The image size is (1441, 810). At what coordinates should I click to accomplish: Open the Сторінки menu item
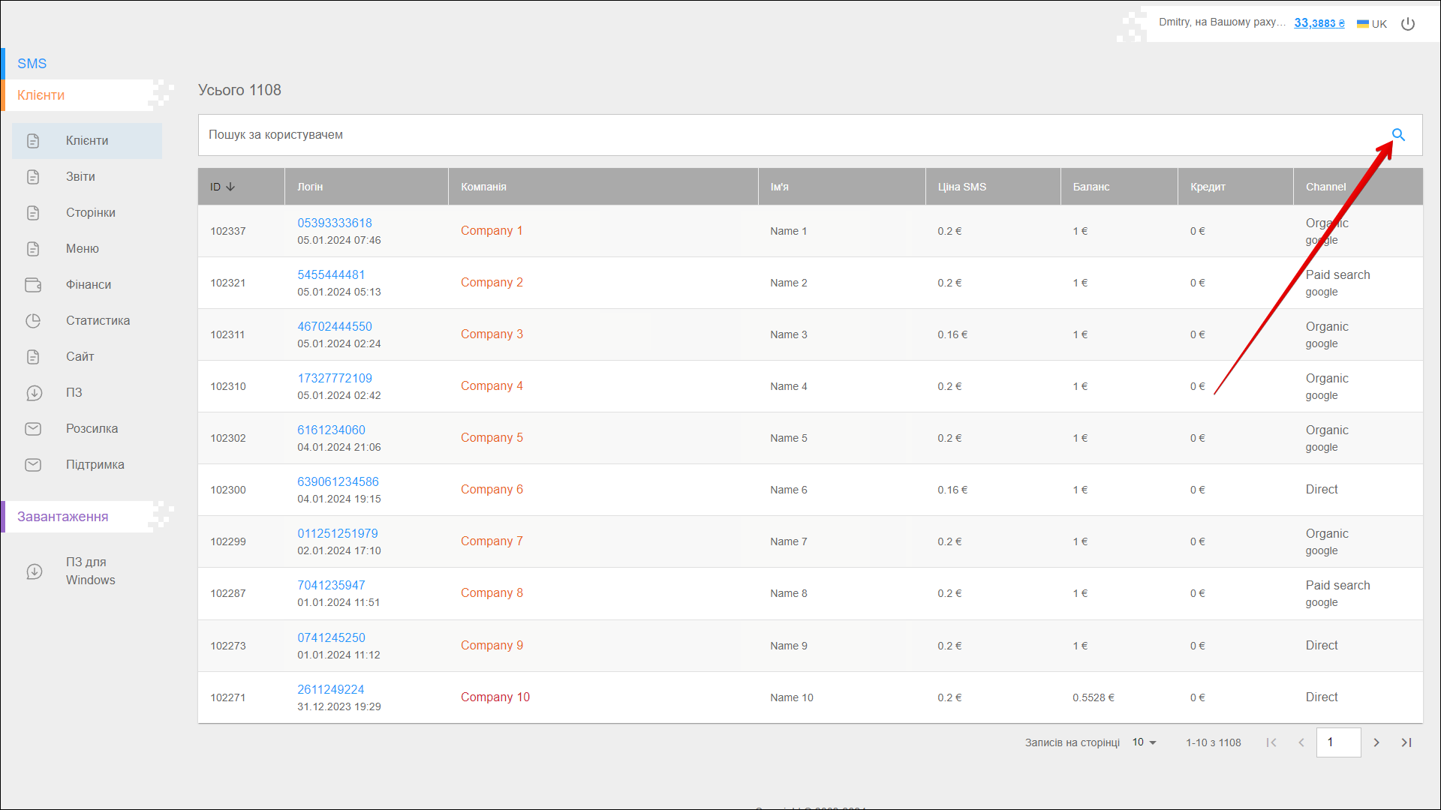(x=90, y=213)
